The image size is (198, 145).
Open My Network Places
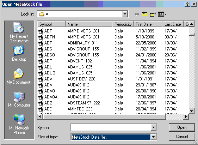click(x=19, y=124)
